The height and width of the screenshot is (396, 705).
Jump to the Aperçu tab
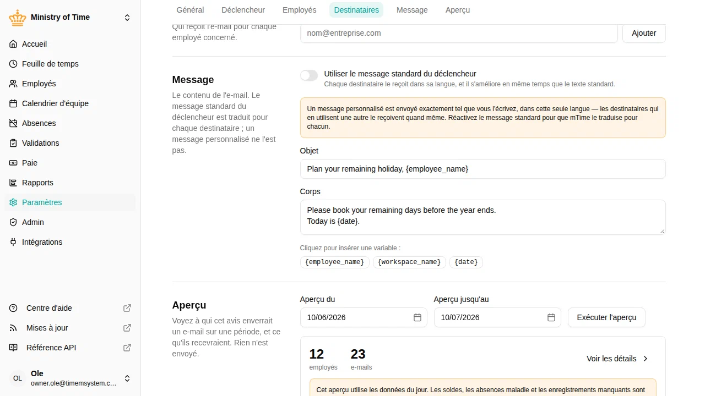(458, 10)
